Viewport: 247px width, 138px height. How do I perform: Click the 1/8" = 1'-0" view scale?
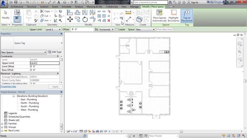pos(72,131)
